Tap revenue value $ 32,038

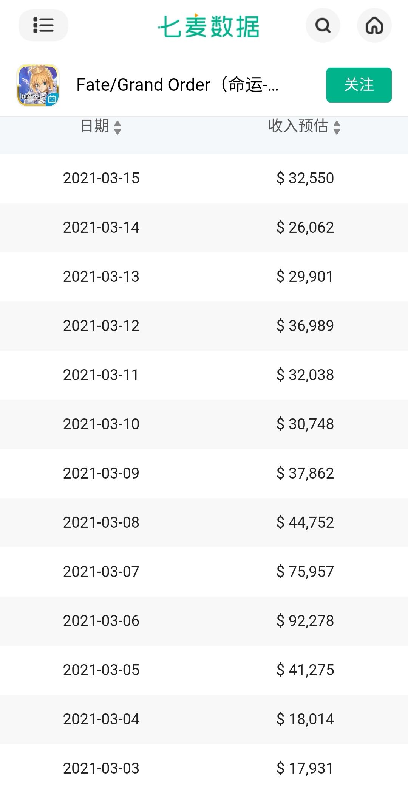click(x=305, y=375)
